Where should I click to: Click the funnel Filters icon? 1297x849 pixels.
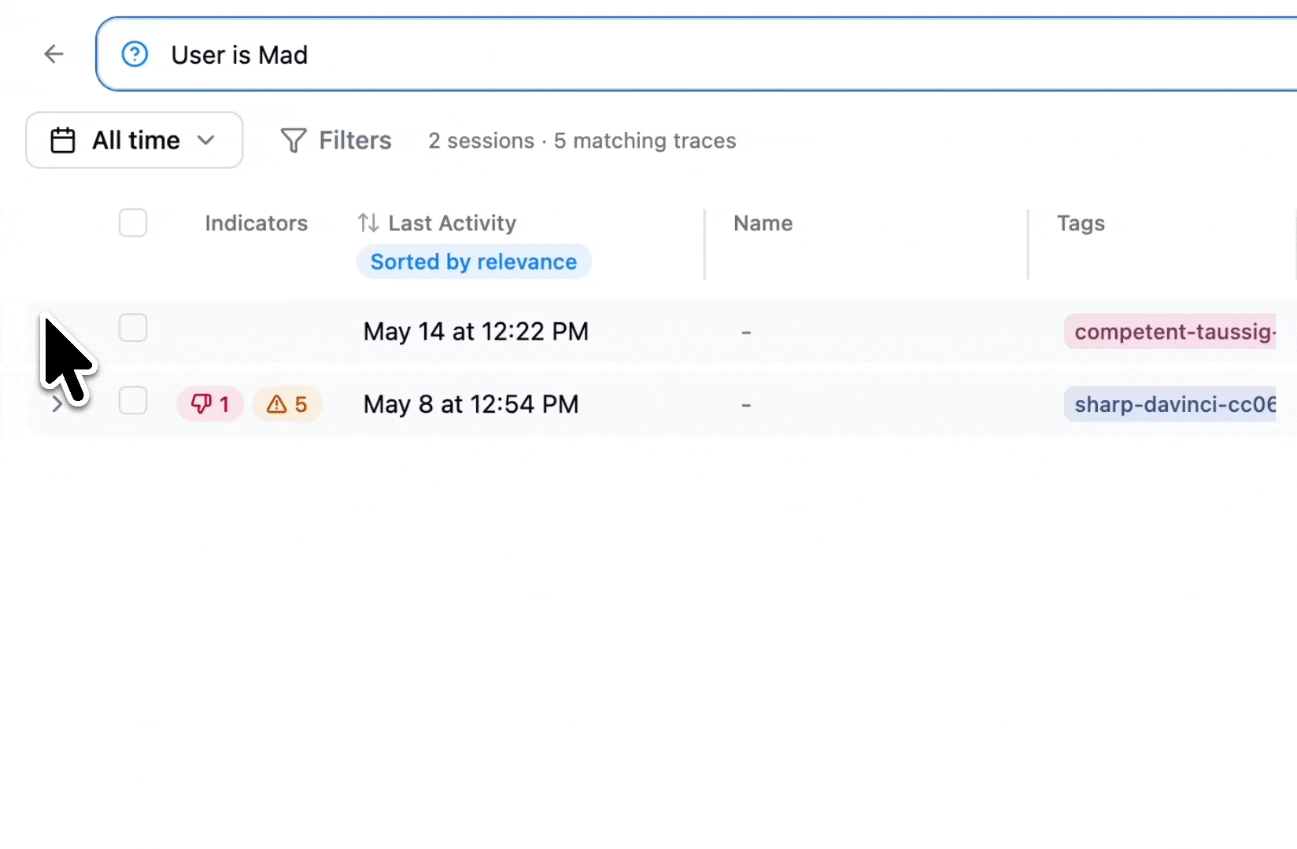(294, 141)
